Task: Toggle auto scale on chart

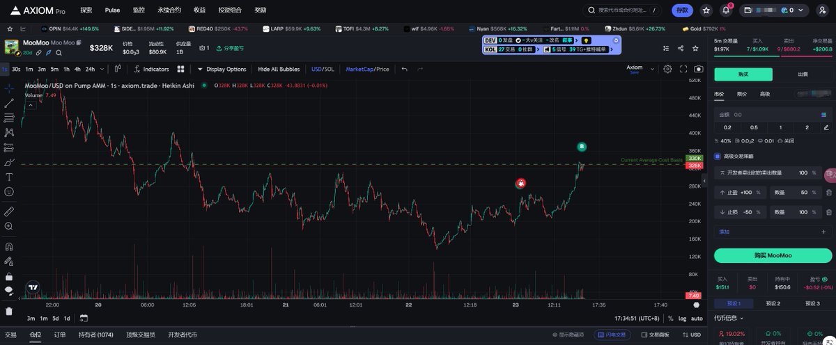Action: tap(697, 318)
